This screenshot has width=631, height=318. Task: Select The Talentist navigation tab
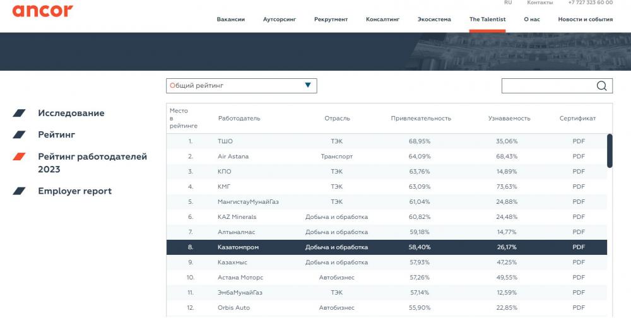(487, 20)
